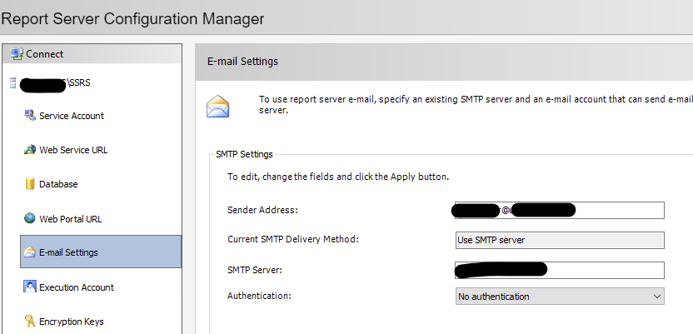This screenshot has width=693, height=334.
Task: Click the E-mail Settings envelope icon
Action: click(x=30, y=252)
